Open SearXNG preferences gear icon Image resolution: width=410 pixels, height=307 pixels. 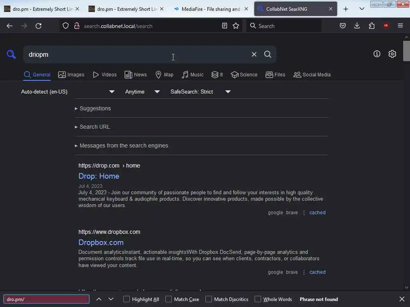pos(392,54)
